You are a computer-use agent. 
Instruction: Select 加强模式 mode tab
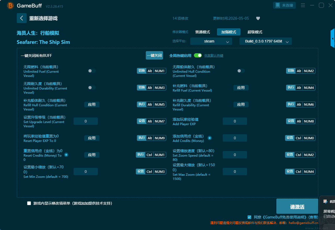tap(229, 32)
